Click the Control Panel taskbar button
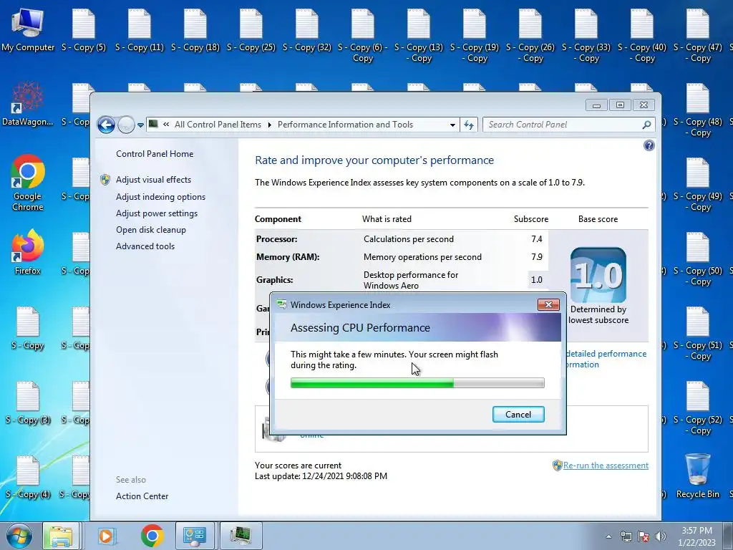This screenshot has width=733, height=550. tap(195, 536)
